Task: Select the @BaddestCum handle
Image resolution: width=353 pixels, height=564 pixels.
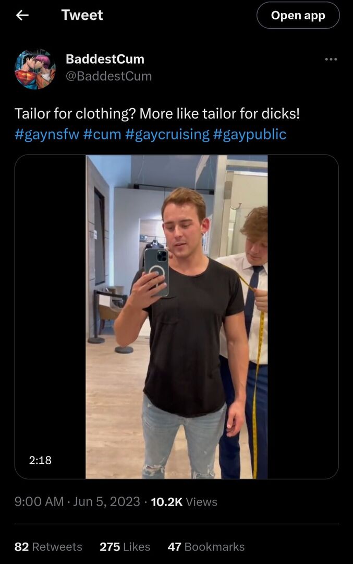Action: point(108,76)
